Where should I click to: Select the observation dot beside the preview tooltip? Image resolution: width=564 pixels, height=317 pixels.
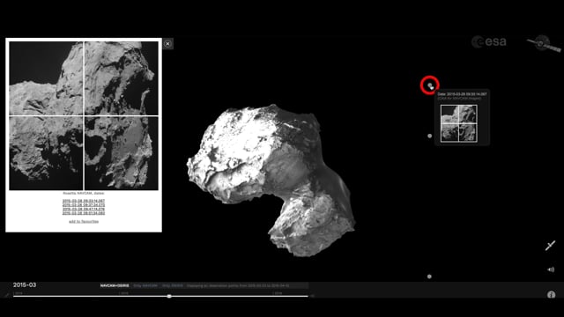[429, 136]
